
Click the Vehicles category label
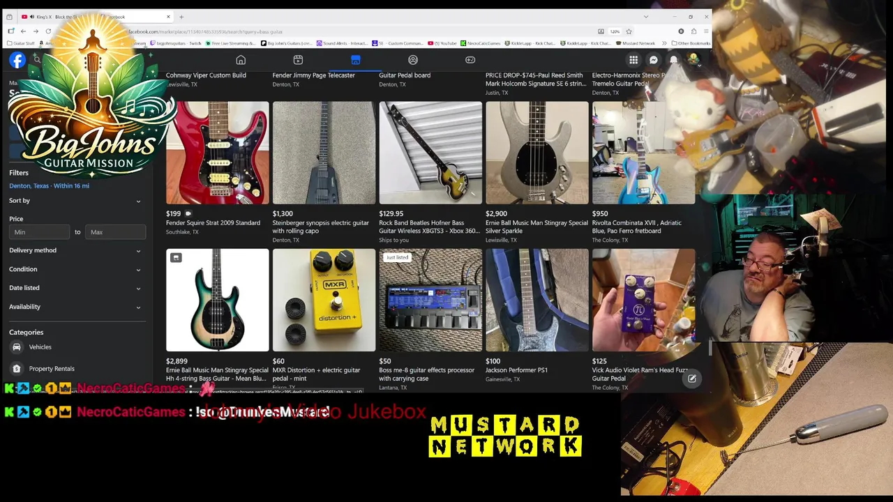pos(40,347)
